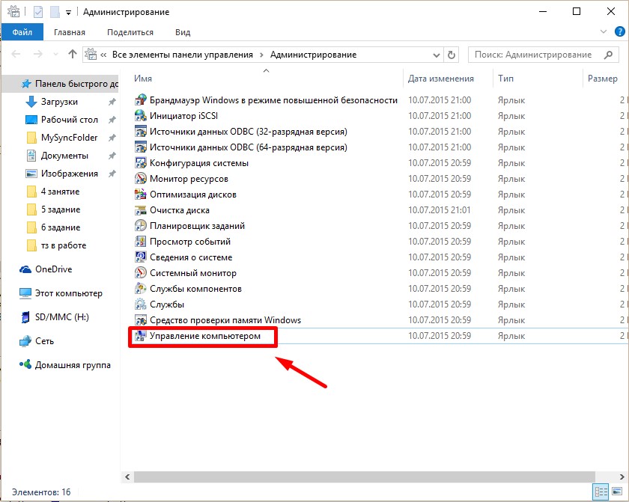The height and width of the screenshot is (502, 629).
Task: Open the Управление компьютером shortcut icon
Action: [x=140, y=336]
